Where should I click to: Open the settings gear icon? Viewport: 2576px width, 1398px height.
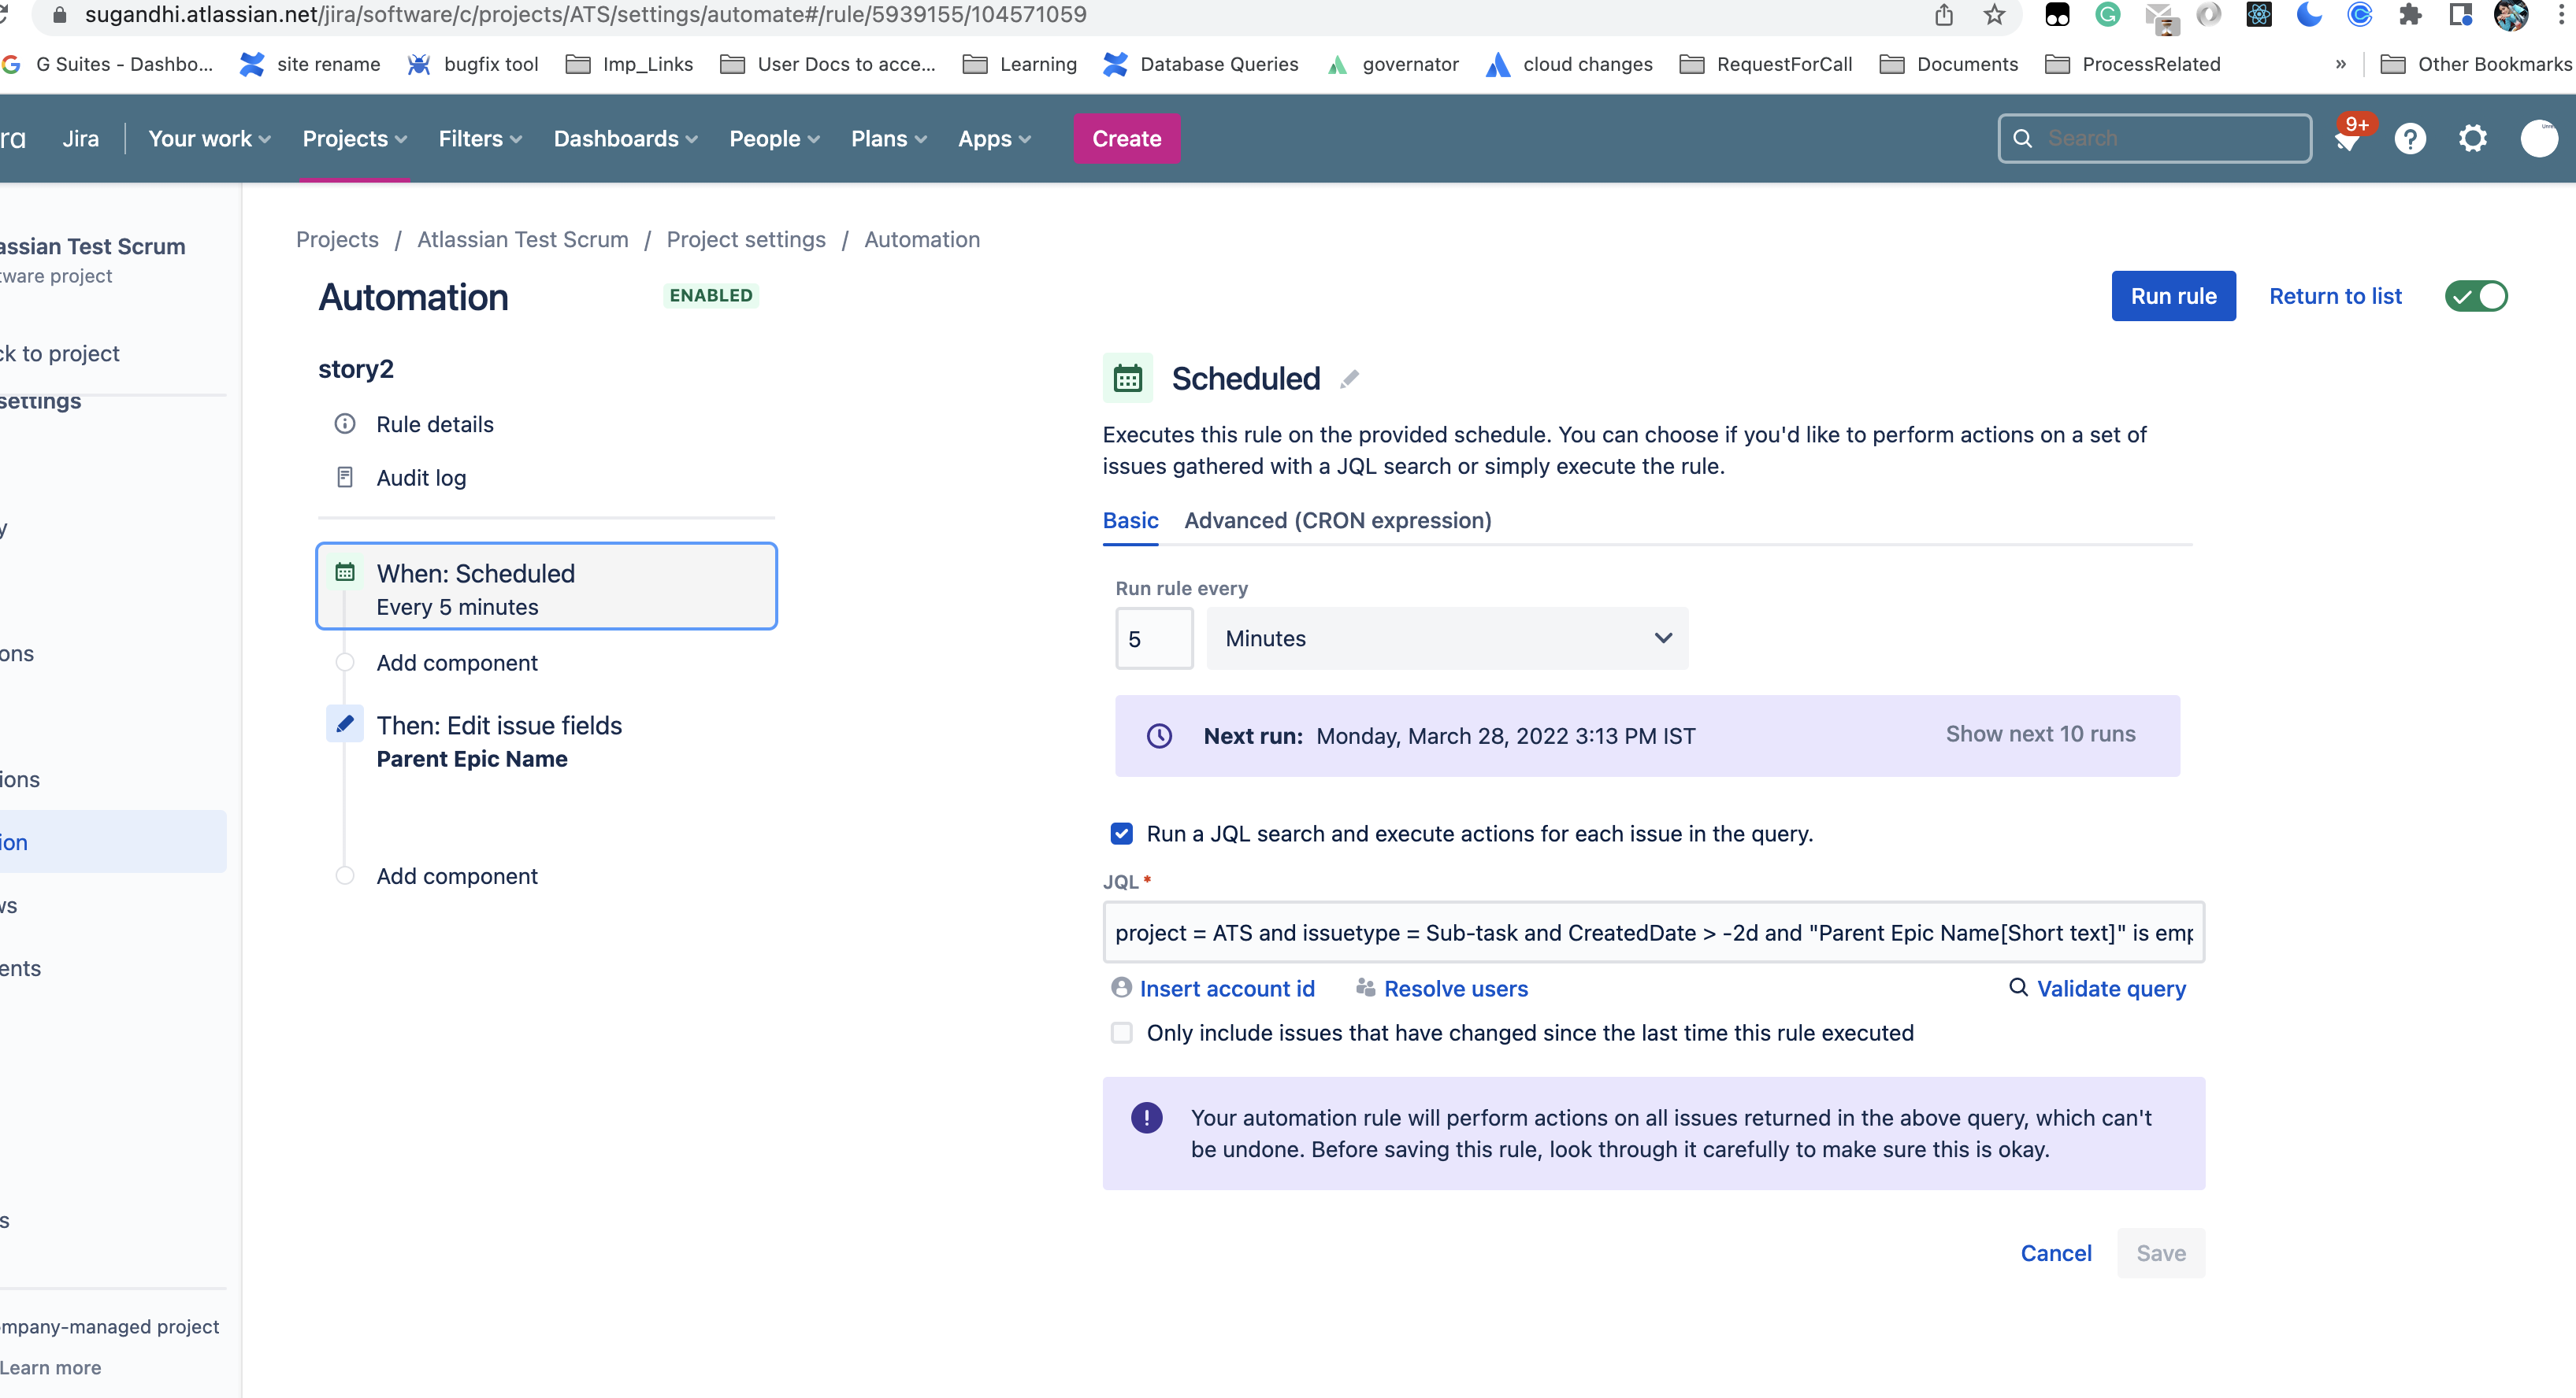coord(2472,139)
